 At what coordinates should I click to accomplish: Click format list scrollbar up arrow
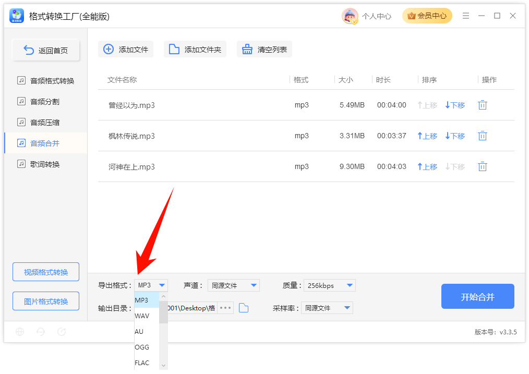pyautogui.click(x=163, y=296)
